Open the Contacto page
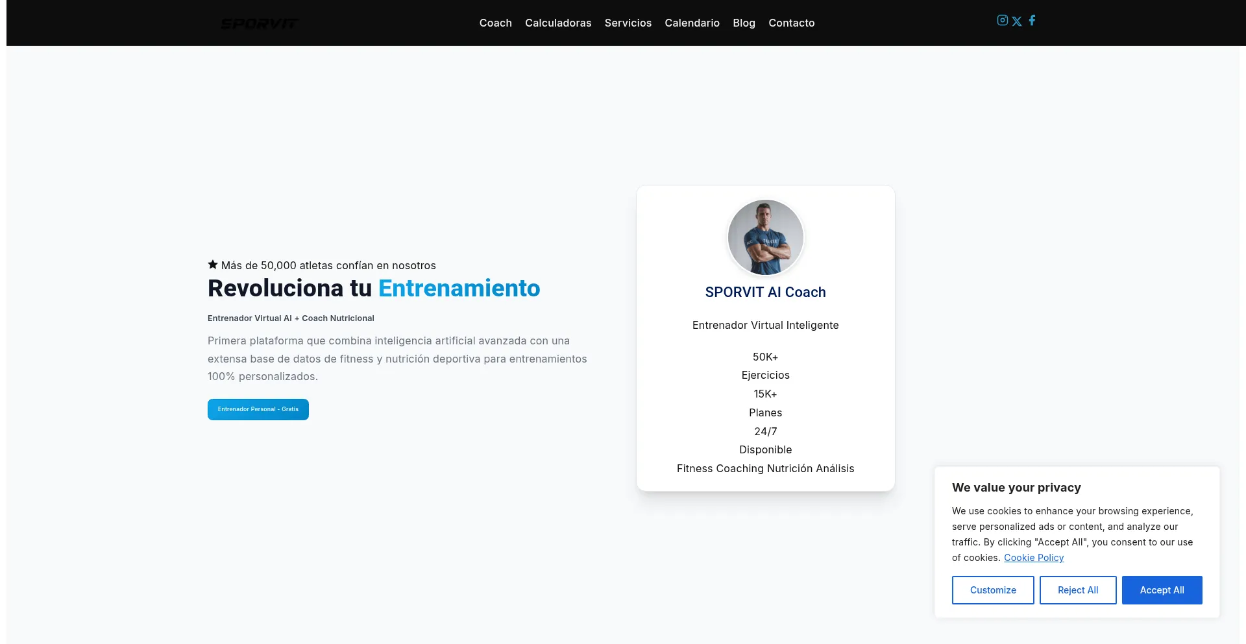This screenshot has width=1246, height=644. (791, 23)
